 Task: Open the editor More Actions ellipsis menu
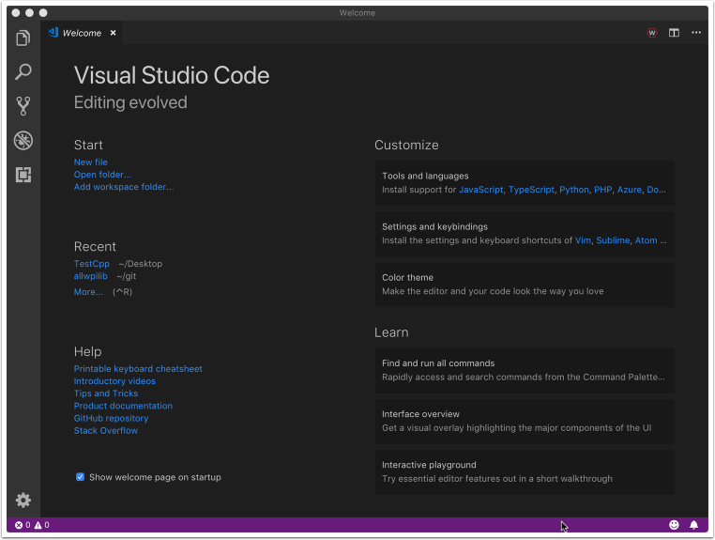[x=696, y=33]
